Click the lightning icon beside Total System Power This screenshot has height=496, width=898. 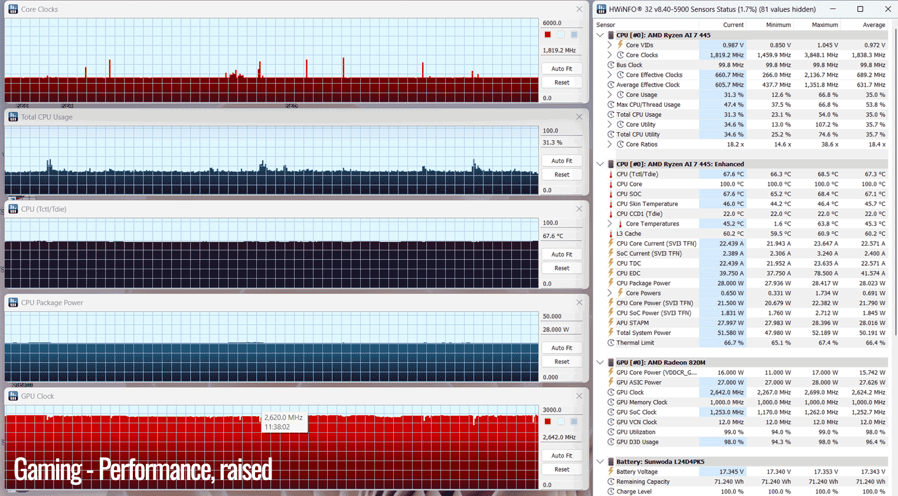coord(611,333)
